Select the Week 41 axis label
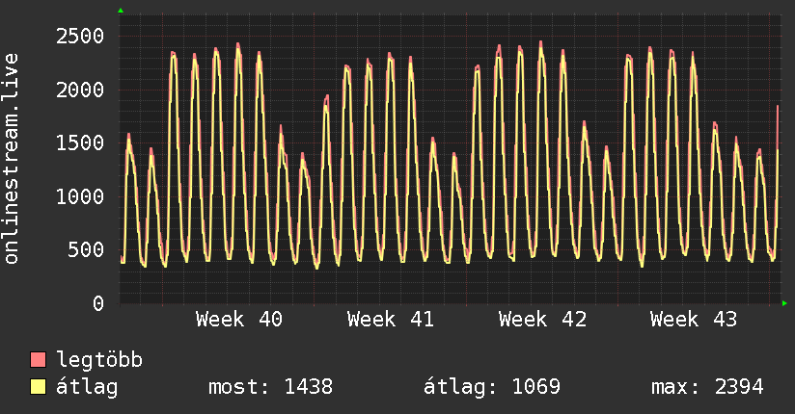Image resolution: width=795 pixels, height=414 pixels. [391, 320]
